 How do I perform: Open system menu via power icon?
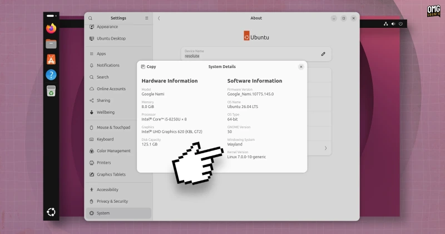click(400, 24)
